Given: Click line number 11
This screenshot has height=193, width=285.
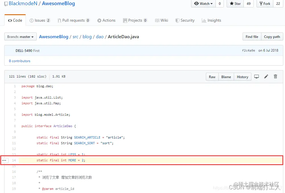Looking at the screenshot, I should tap(14, 143).
